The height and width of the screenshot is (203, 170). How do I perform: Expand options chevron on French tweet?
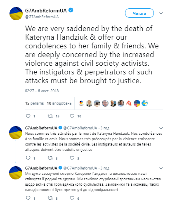pos(161,128)
